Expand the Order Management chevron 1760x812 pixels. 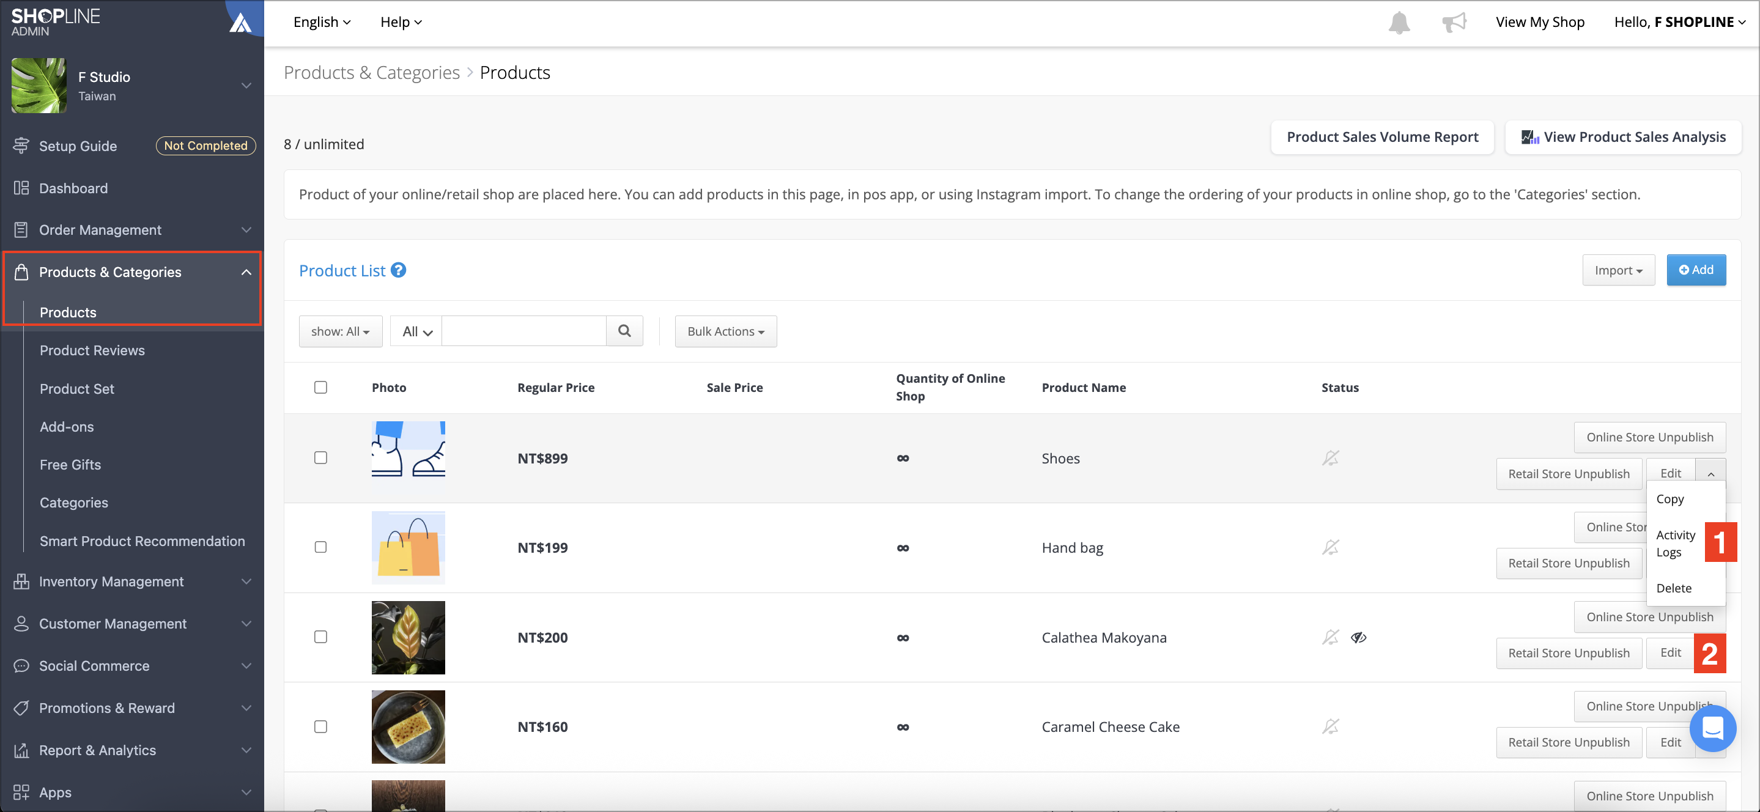pos(246,230)
